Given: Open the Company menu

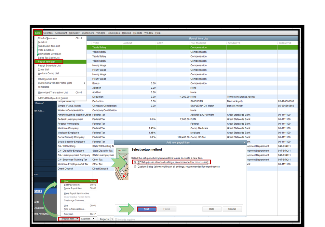Looking at the screenshot, I should point(74,33).
